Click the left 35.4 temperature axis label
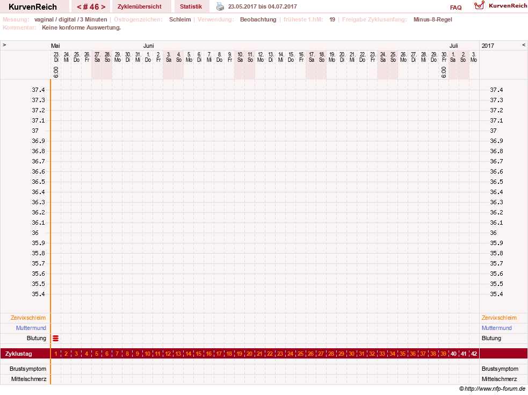 [38, 294]
